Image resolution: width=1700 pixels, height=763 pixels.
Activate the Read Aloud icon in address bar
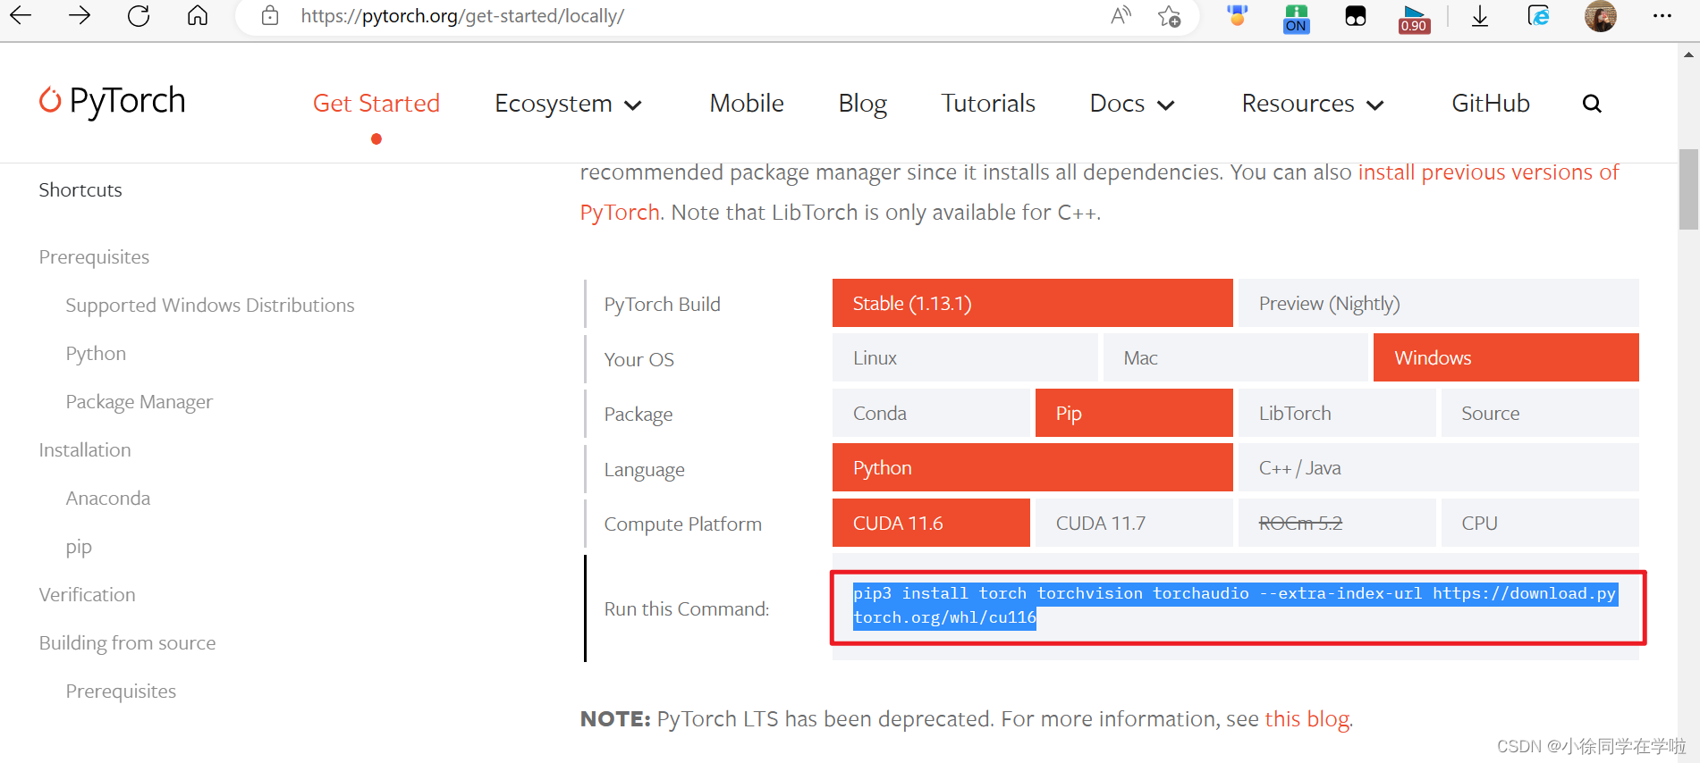coord(1121,15)
